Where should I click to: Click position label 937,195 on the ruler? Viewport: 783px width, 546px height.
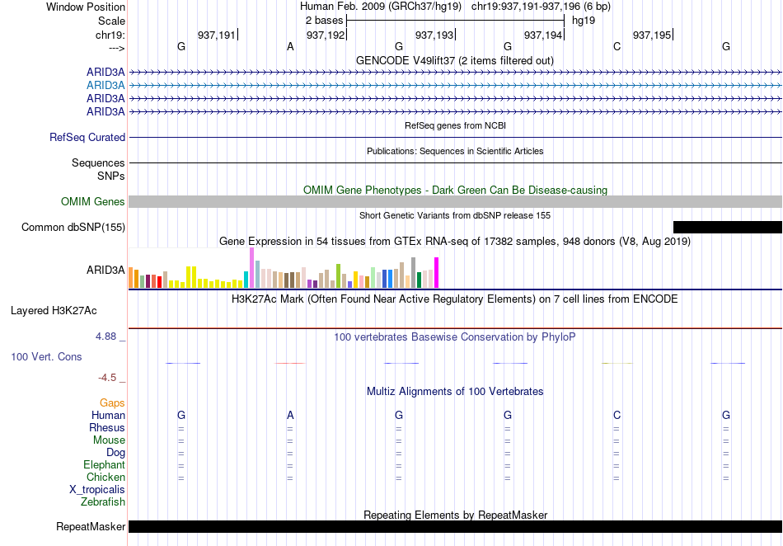click(652, 35)
